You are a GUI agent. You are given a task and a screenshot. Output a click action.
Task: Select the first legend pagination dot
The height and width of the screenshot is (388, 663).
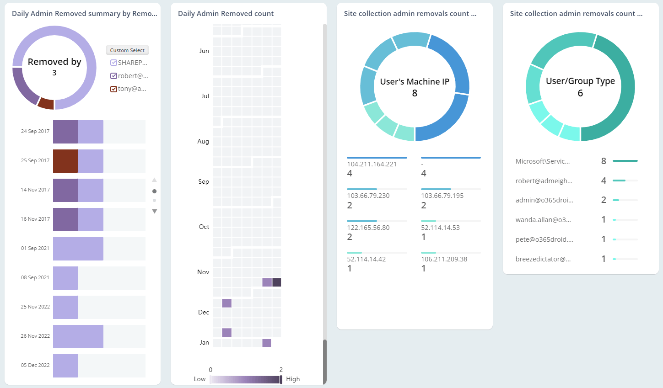click(154, 191)
